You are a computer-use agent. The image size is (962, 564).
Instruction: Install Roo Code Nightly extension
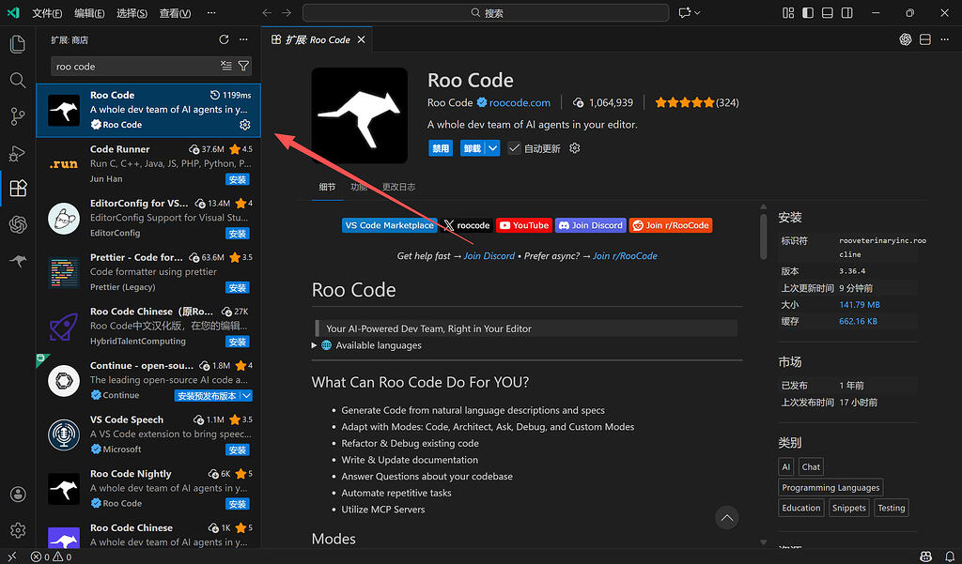click(x=238, y=504)
